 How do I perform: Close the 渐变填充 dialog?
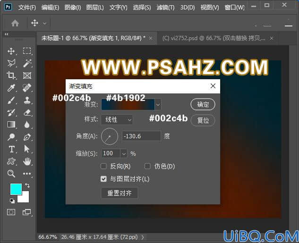pos(213,86)
